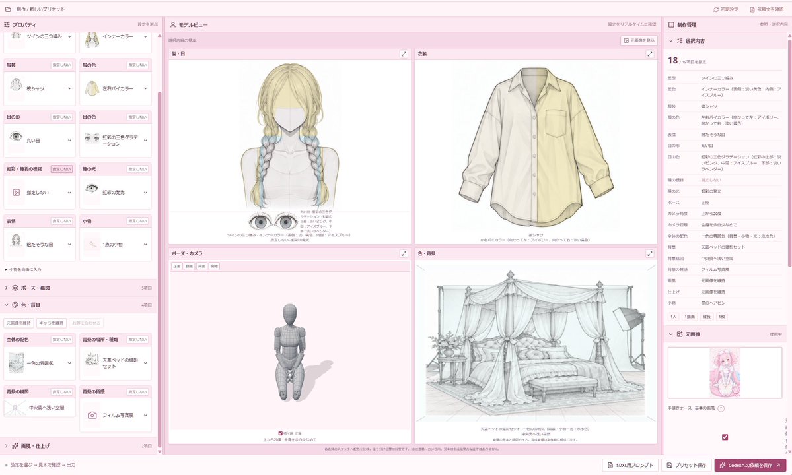Screen dimensions: 792x475
Task: Click the SDXL用プロンプト button
Action: [x=630, y=465]
